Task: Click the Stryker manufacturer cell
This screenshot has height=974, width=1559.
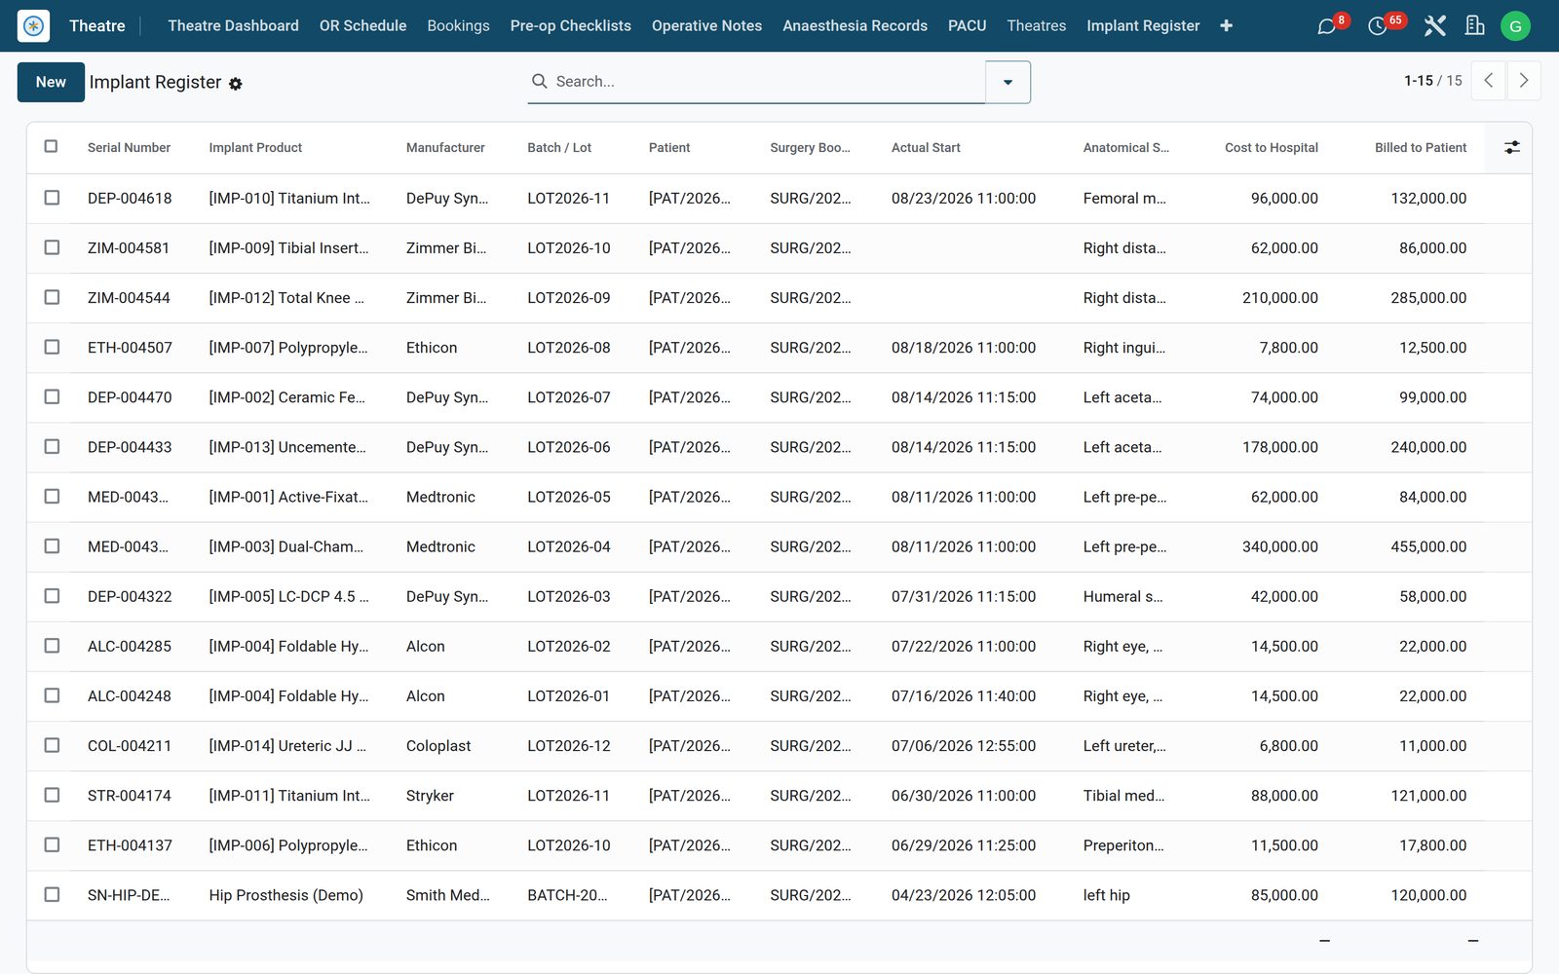Action: [x=430, y=796]
